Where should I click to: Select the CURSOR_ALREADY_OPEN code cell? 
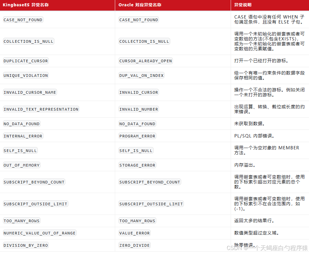tap(146, 61)
